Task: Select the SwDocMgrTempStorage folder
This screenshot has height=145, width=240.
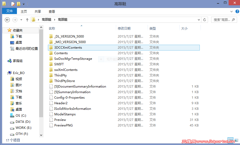Action: pyautogui.click(x=124, y=59)
